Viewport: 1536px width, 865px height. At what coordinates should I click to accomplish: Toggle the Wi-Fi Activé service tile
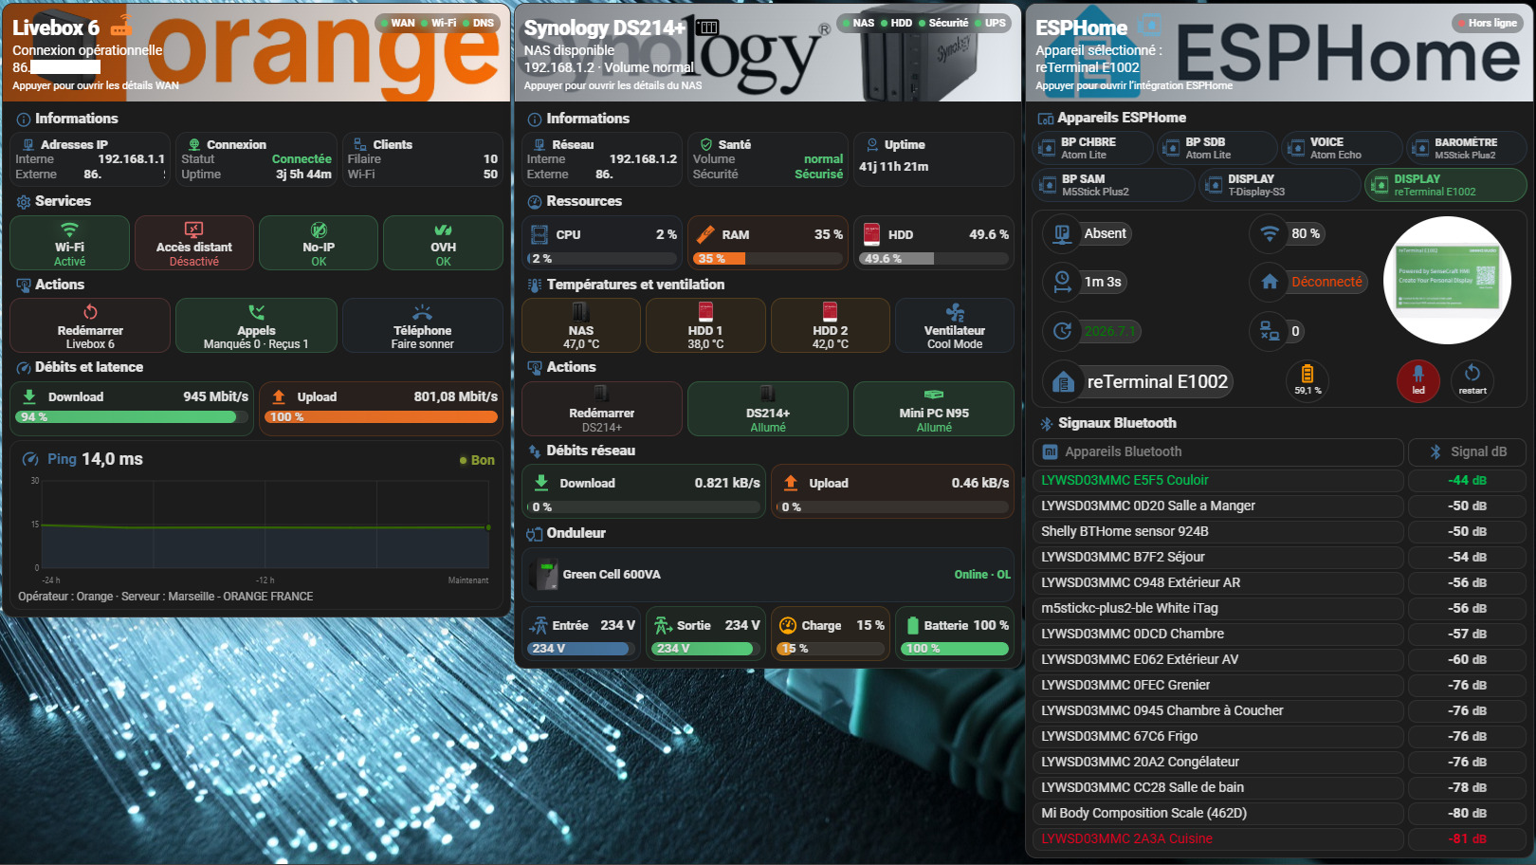click(x=69, y=243)
